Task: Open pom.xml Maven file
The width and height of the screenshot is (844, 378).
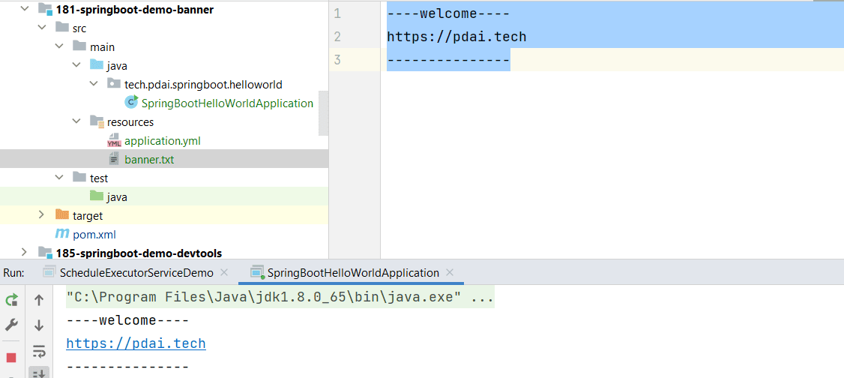Action: coord(94,235)
